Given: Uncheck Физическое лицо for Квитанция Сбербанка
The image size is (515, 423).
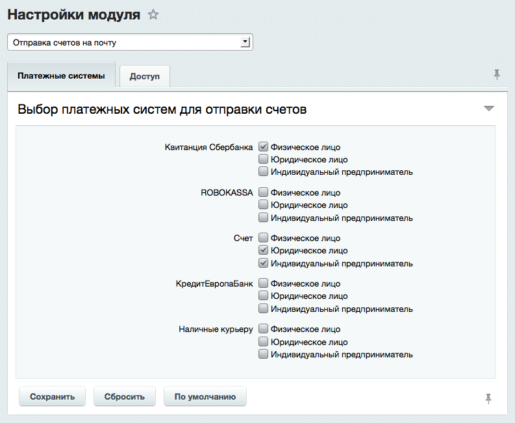Looking at the screenshot, I should tap(263, 147).
